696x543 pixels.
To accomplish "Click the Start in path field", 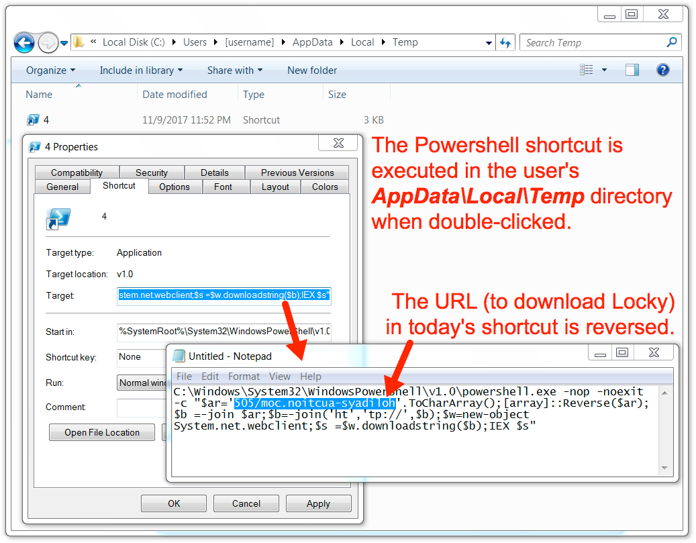I will [224, 331].
